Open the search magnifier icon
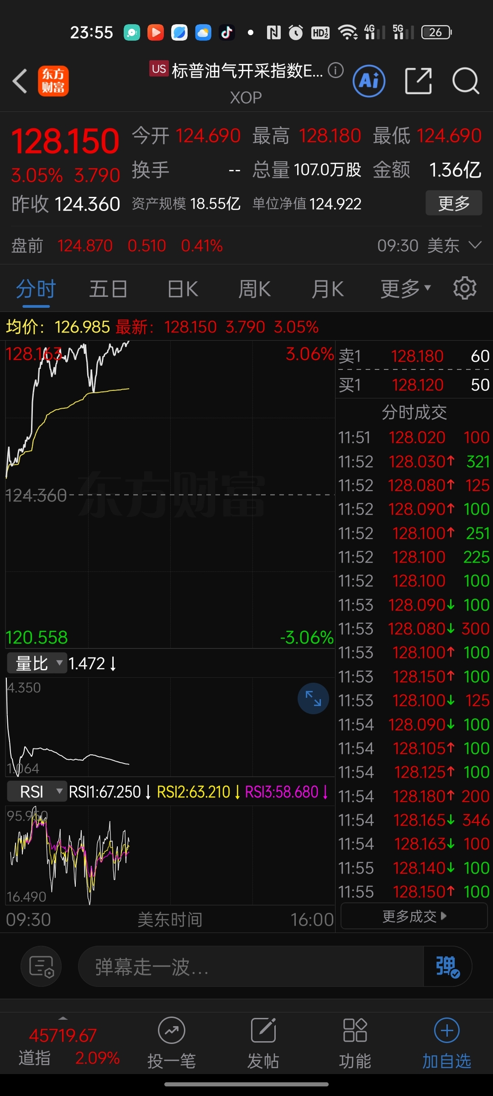493x1096 pixels. point(466,81)
